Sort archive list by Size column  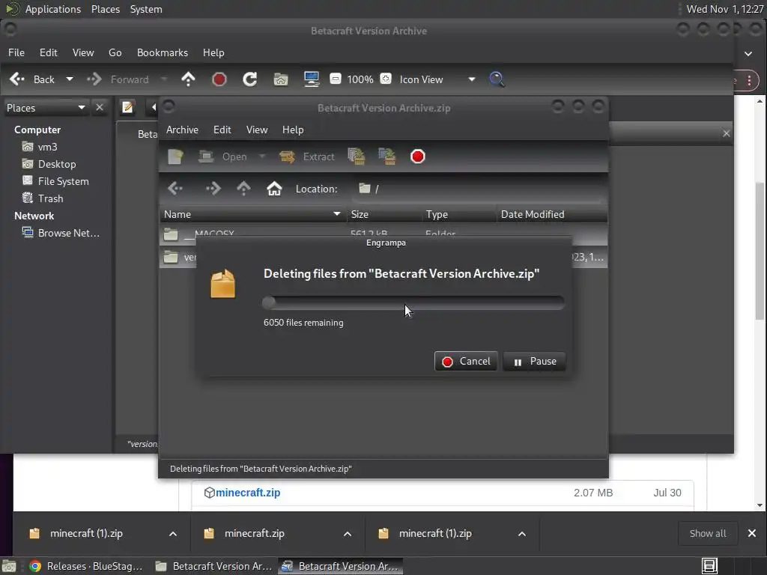(383, 214)
